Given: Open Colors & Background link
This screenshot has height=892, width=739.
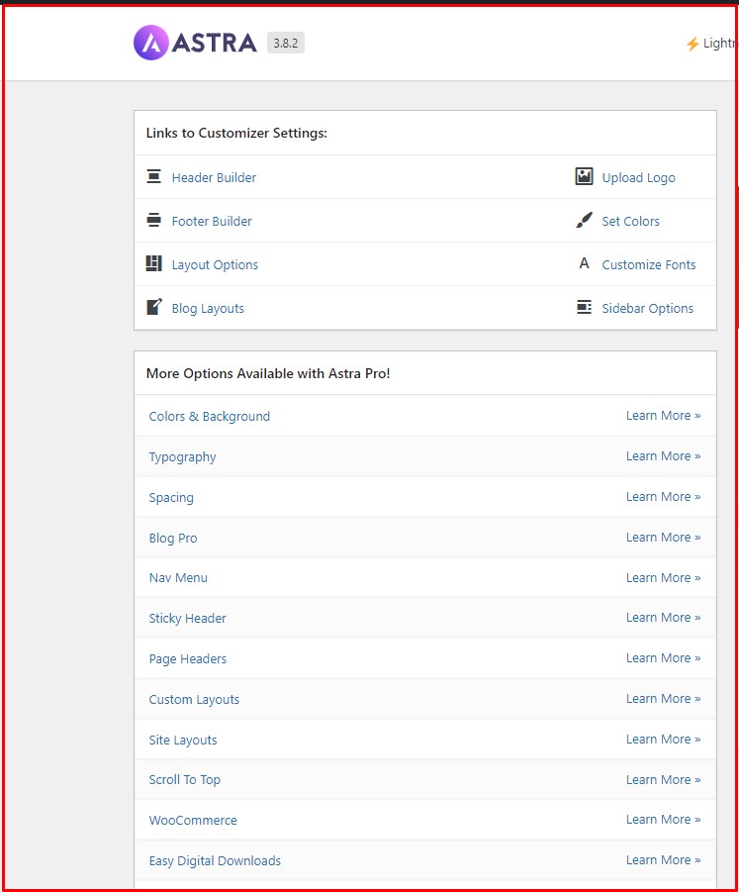Looking at the screenshot, I should click(209, 417).
